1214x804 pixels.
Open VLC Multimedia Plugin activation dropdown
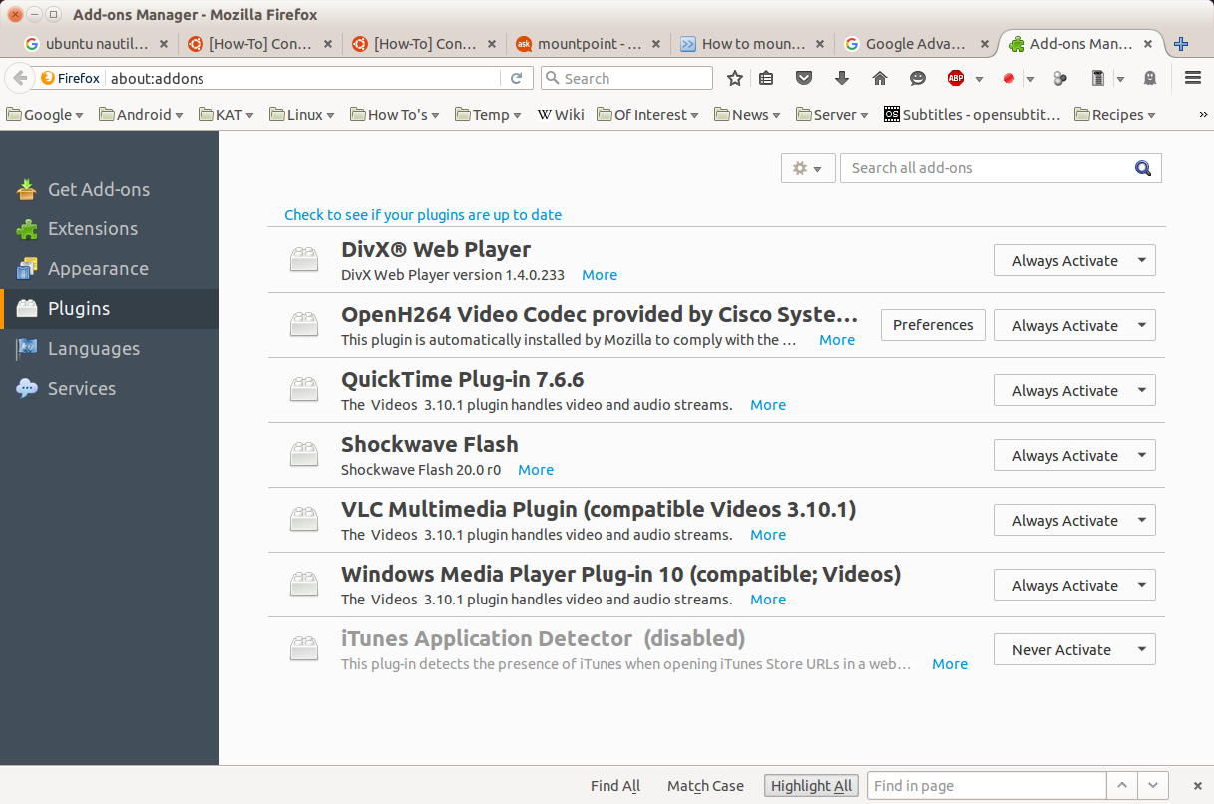coord(1074,520)
